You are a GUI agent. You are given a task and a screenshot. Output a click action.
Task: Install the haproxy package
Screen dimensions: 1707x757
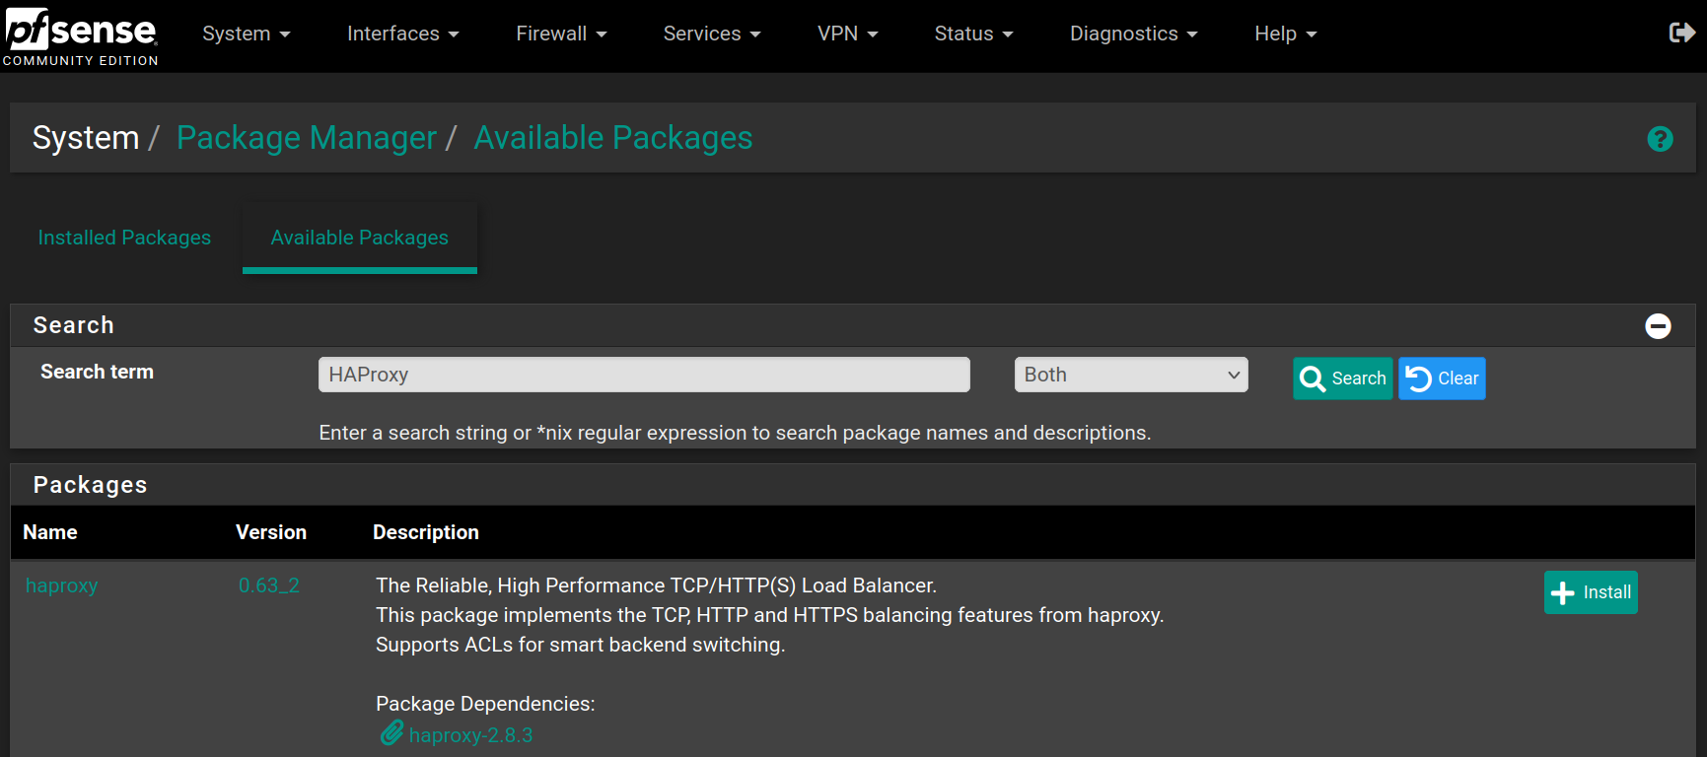1591,592
